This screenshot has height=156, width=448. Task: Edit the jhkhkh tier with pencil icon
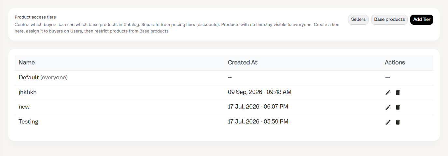click(x=388, y=93)
